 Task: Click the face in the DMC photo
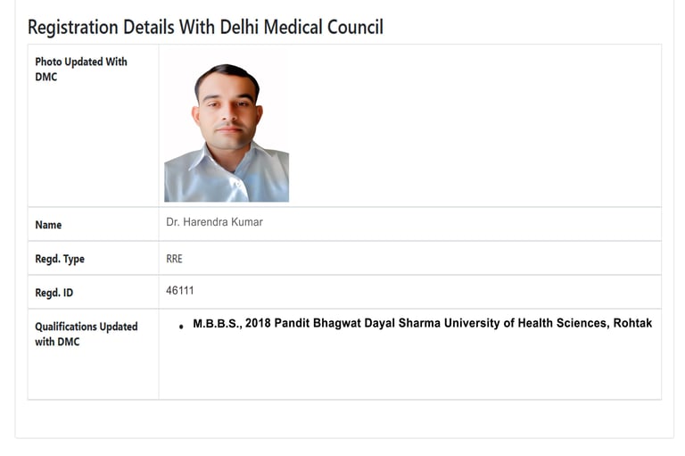click(228, 114)
